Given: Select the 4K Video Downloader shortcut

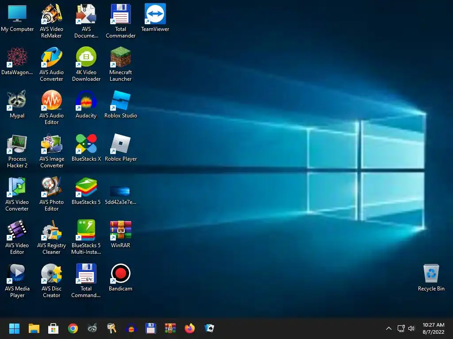Looking at the screenshot, I should (86, 64).
